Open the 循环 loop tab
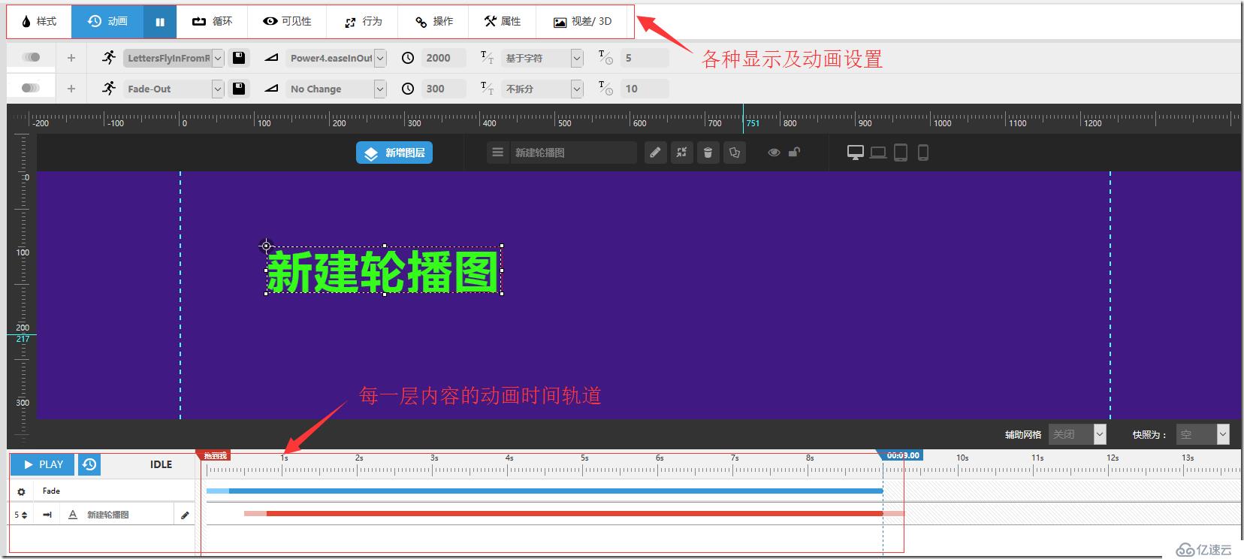The height and width of the screenshot is (559, 1244). (213, 22)
